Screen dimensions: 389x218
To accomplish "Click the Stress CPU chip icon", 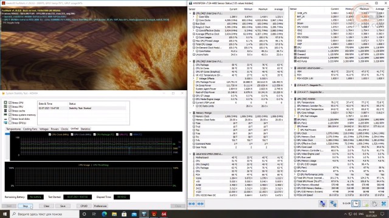I will pyautogui.click(x=5, y=102).
